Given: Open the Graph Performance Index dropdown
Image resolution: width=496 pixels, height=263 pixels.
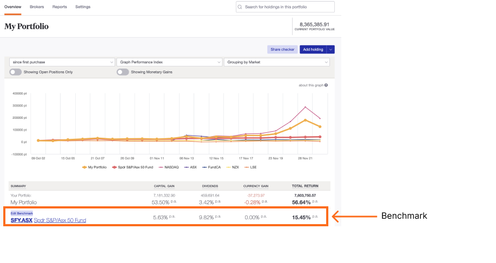Looking at the screenshot, I should tap(169, 62).
